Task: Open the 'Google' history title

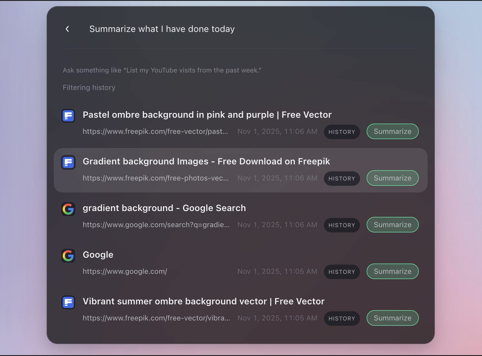Action: (98, 255)
